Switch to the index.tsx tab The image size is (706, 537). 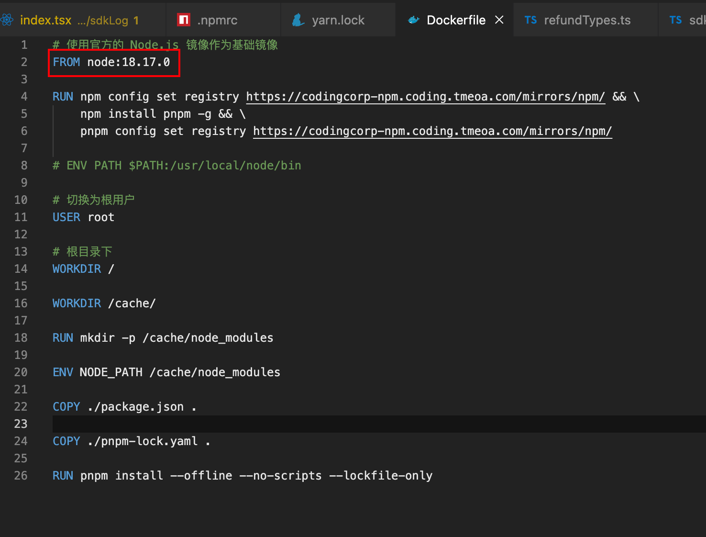pos(46,20)
